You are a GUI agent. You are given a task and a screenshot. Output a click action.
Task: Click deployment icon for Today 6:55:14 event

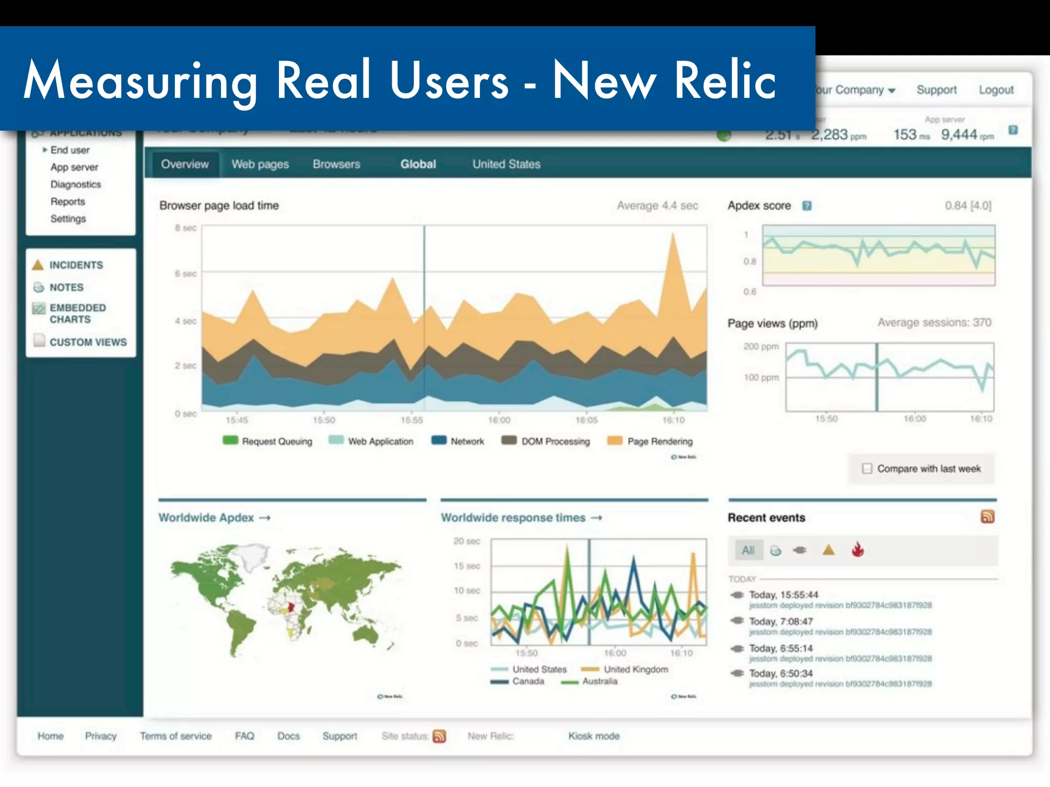click(x=737, y=648)
